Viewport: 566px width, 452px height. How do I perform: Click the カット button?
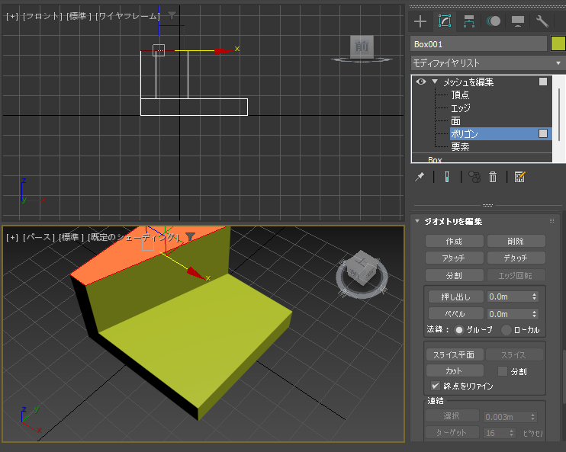tap(454, 371)
